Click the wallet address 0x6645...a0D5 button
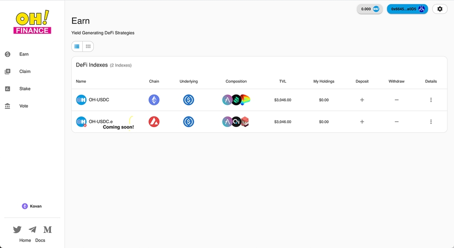 coord(407,9)
